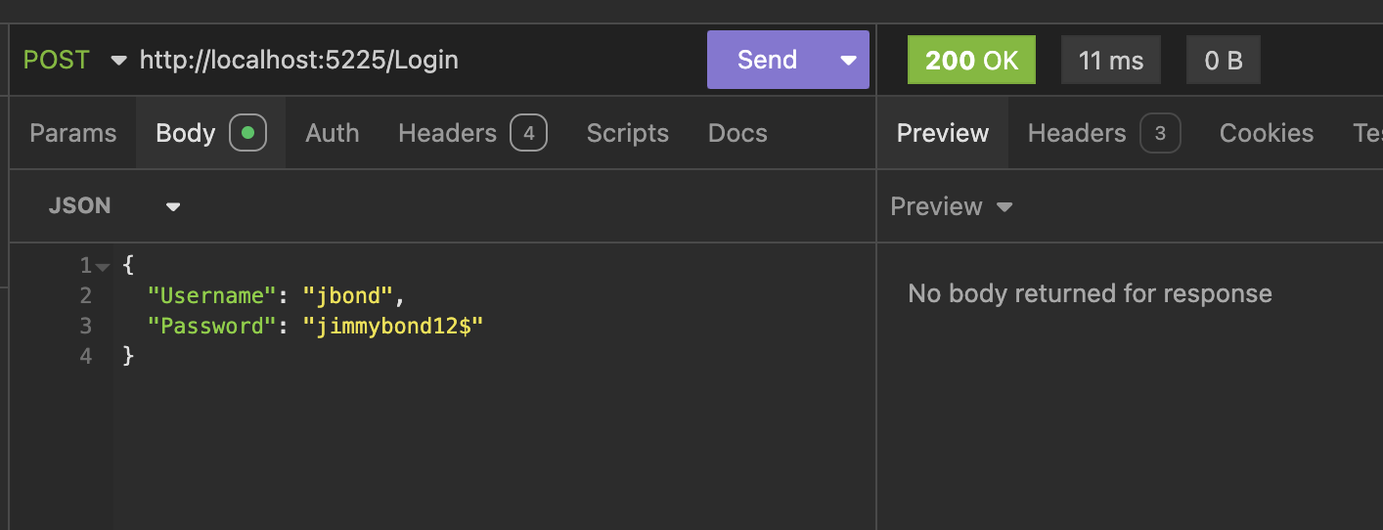Open the response Headers tab
The image size is (1383, 530).
pos(1077,133)
